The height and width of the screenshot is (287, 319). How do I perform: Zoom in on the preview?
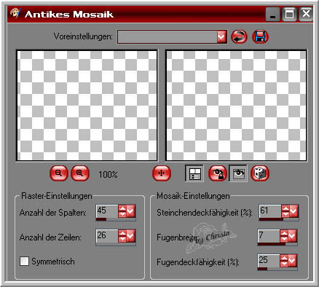[x=80, y=173]
